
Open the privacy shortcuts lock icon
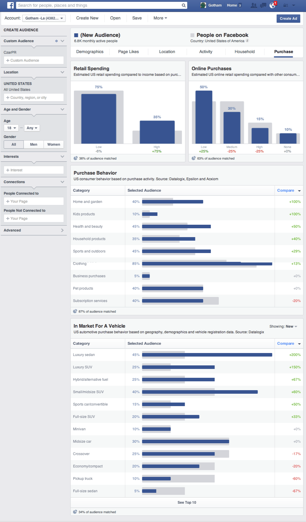285,5
